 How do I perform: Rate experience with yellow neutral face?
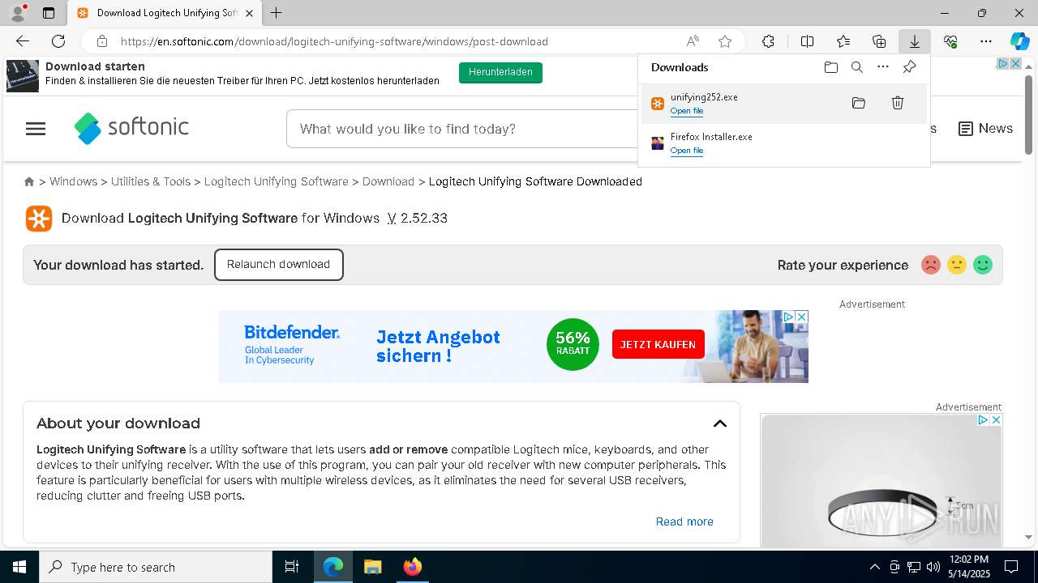click(957, 265)
